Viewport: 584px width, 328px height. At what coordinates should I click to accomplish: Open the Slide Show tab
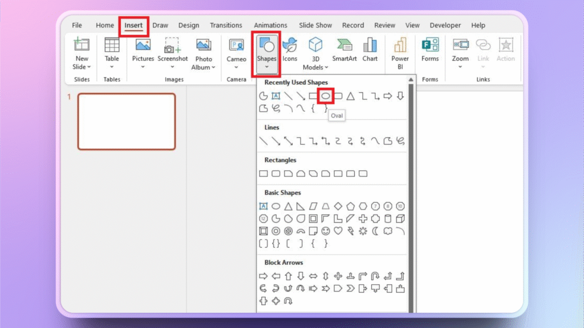pyautogui.click(x=315, y=25)
